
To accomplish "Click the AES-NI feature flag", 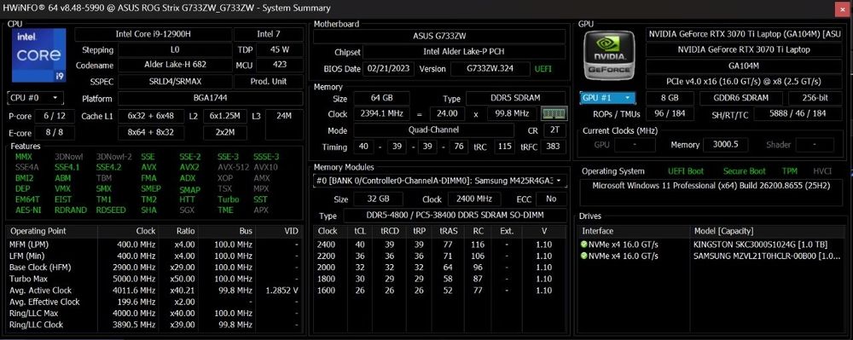I will pyautogui.click(x=28, y=210).
